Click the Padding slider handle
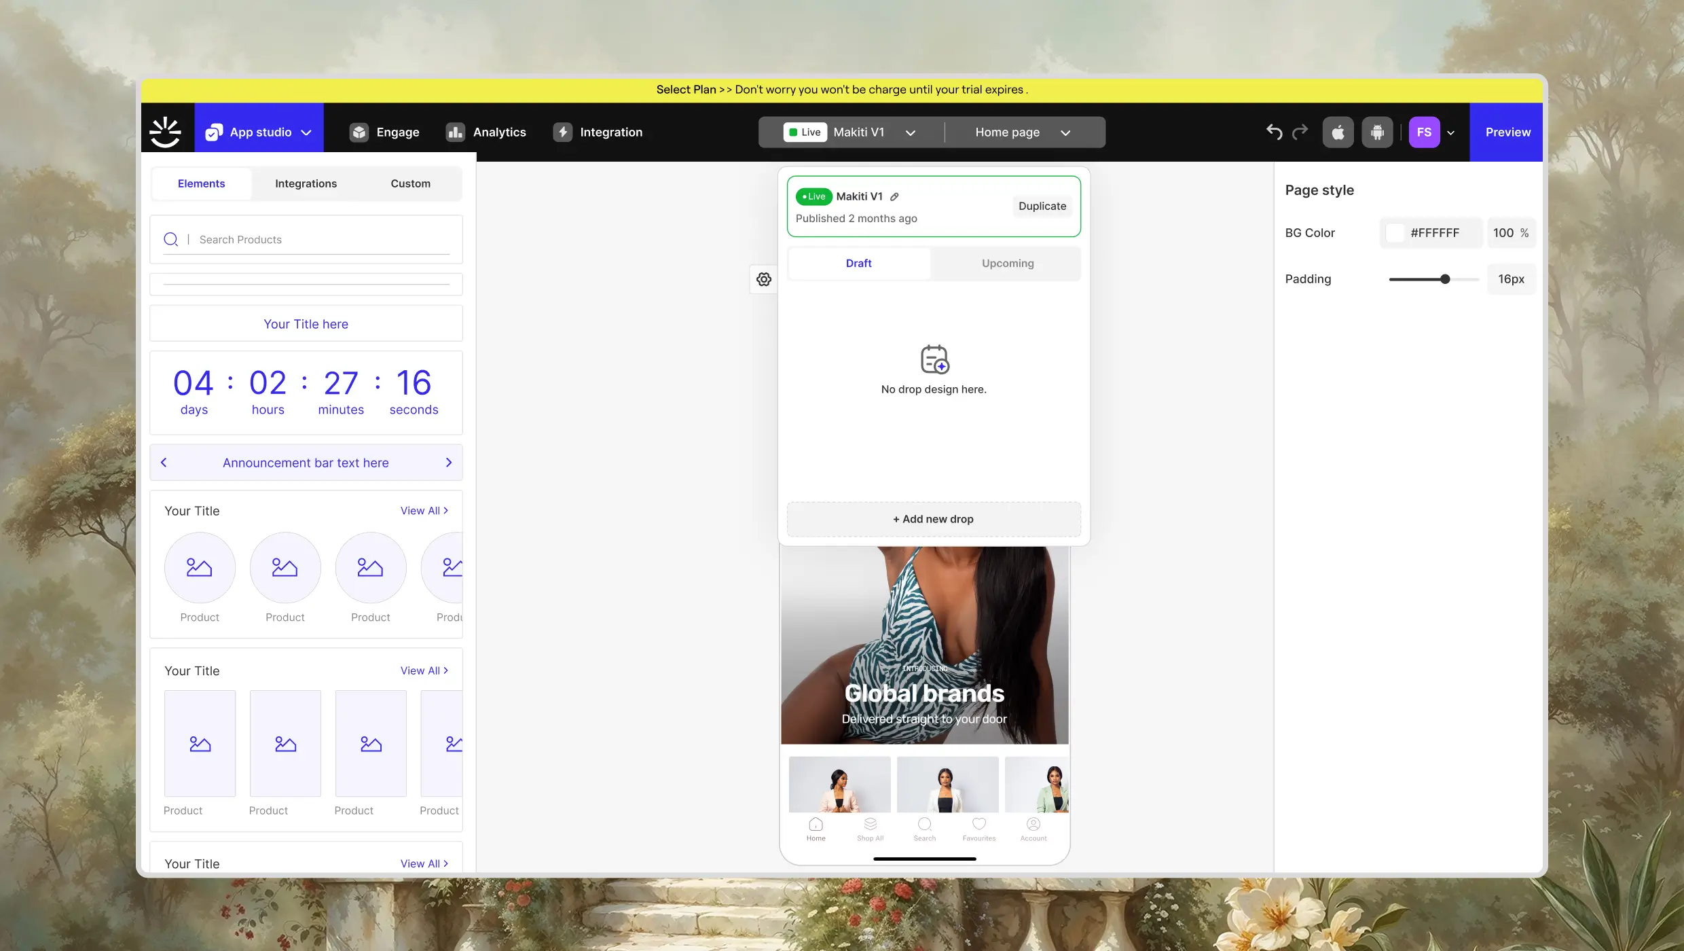This screenshot has width=1684, height=951. point(1445,279)
